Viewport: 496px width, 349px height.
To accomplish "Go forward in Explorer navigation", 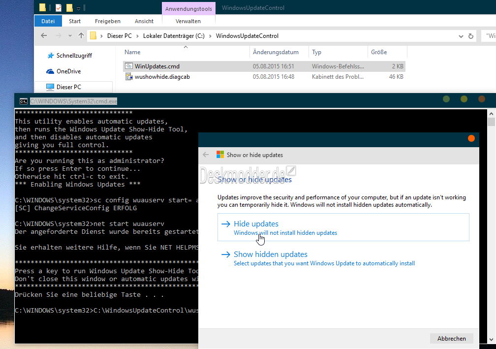I will pos(58,36).
